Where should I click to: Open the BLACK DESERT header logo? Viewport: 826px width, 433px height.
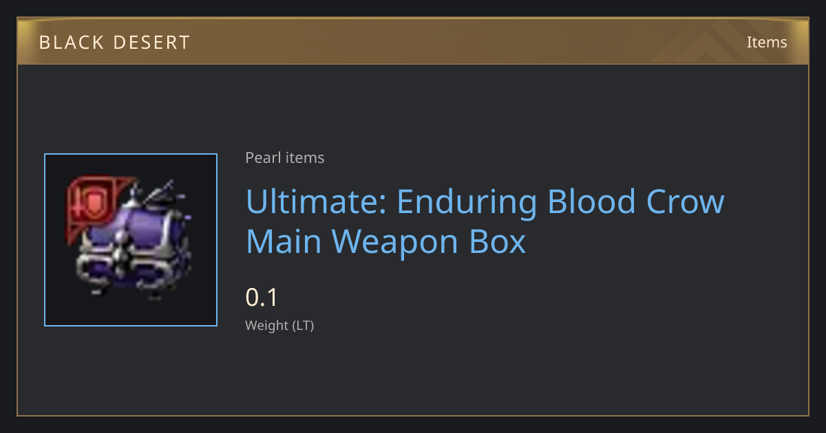point(114,43)
